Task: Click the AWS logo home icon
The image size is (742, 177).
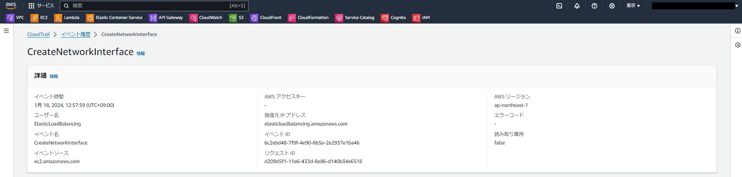Action: 11,5
